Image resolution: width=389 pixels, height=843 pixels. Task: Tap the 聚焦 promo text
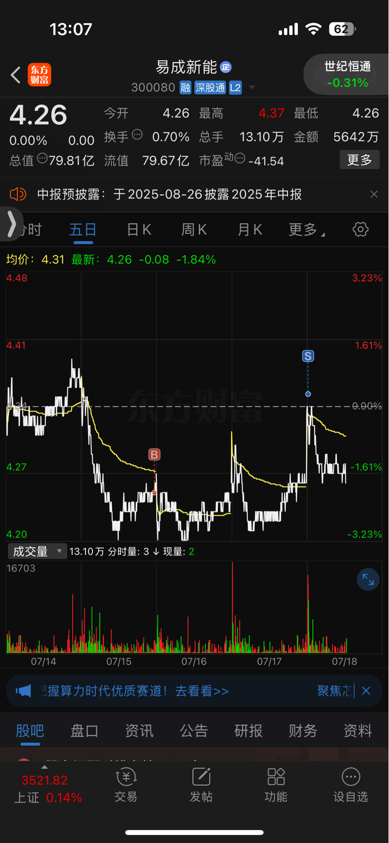pyautogui.click(x=334, y=691)
